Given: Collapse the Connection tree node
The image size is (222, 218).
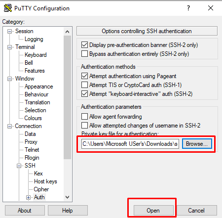Looking at the screenshot, I should click(10, 126).
